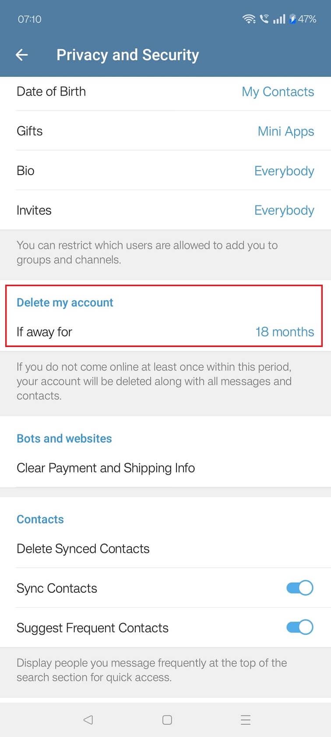Select Delete Synced Contacts

coord(83,549)
